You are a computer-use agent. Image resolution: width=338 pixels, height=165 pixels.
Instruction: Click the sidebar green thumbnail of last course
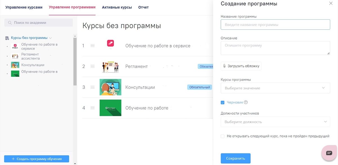15,73
